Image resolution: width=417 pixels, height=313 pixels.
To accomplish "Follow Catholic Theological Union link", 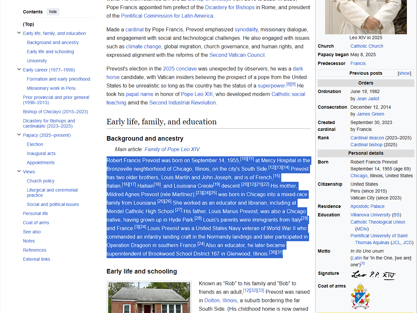I will 378,222.
